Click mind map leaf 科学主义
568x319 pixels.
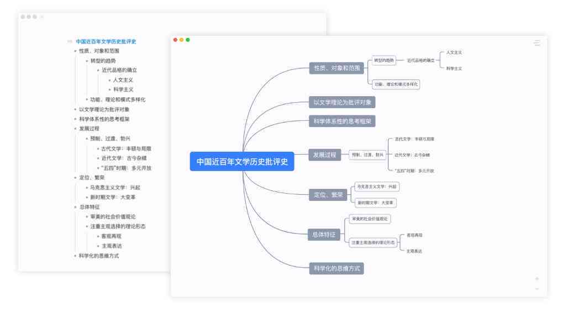click(454, 68)
